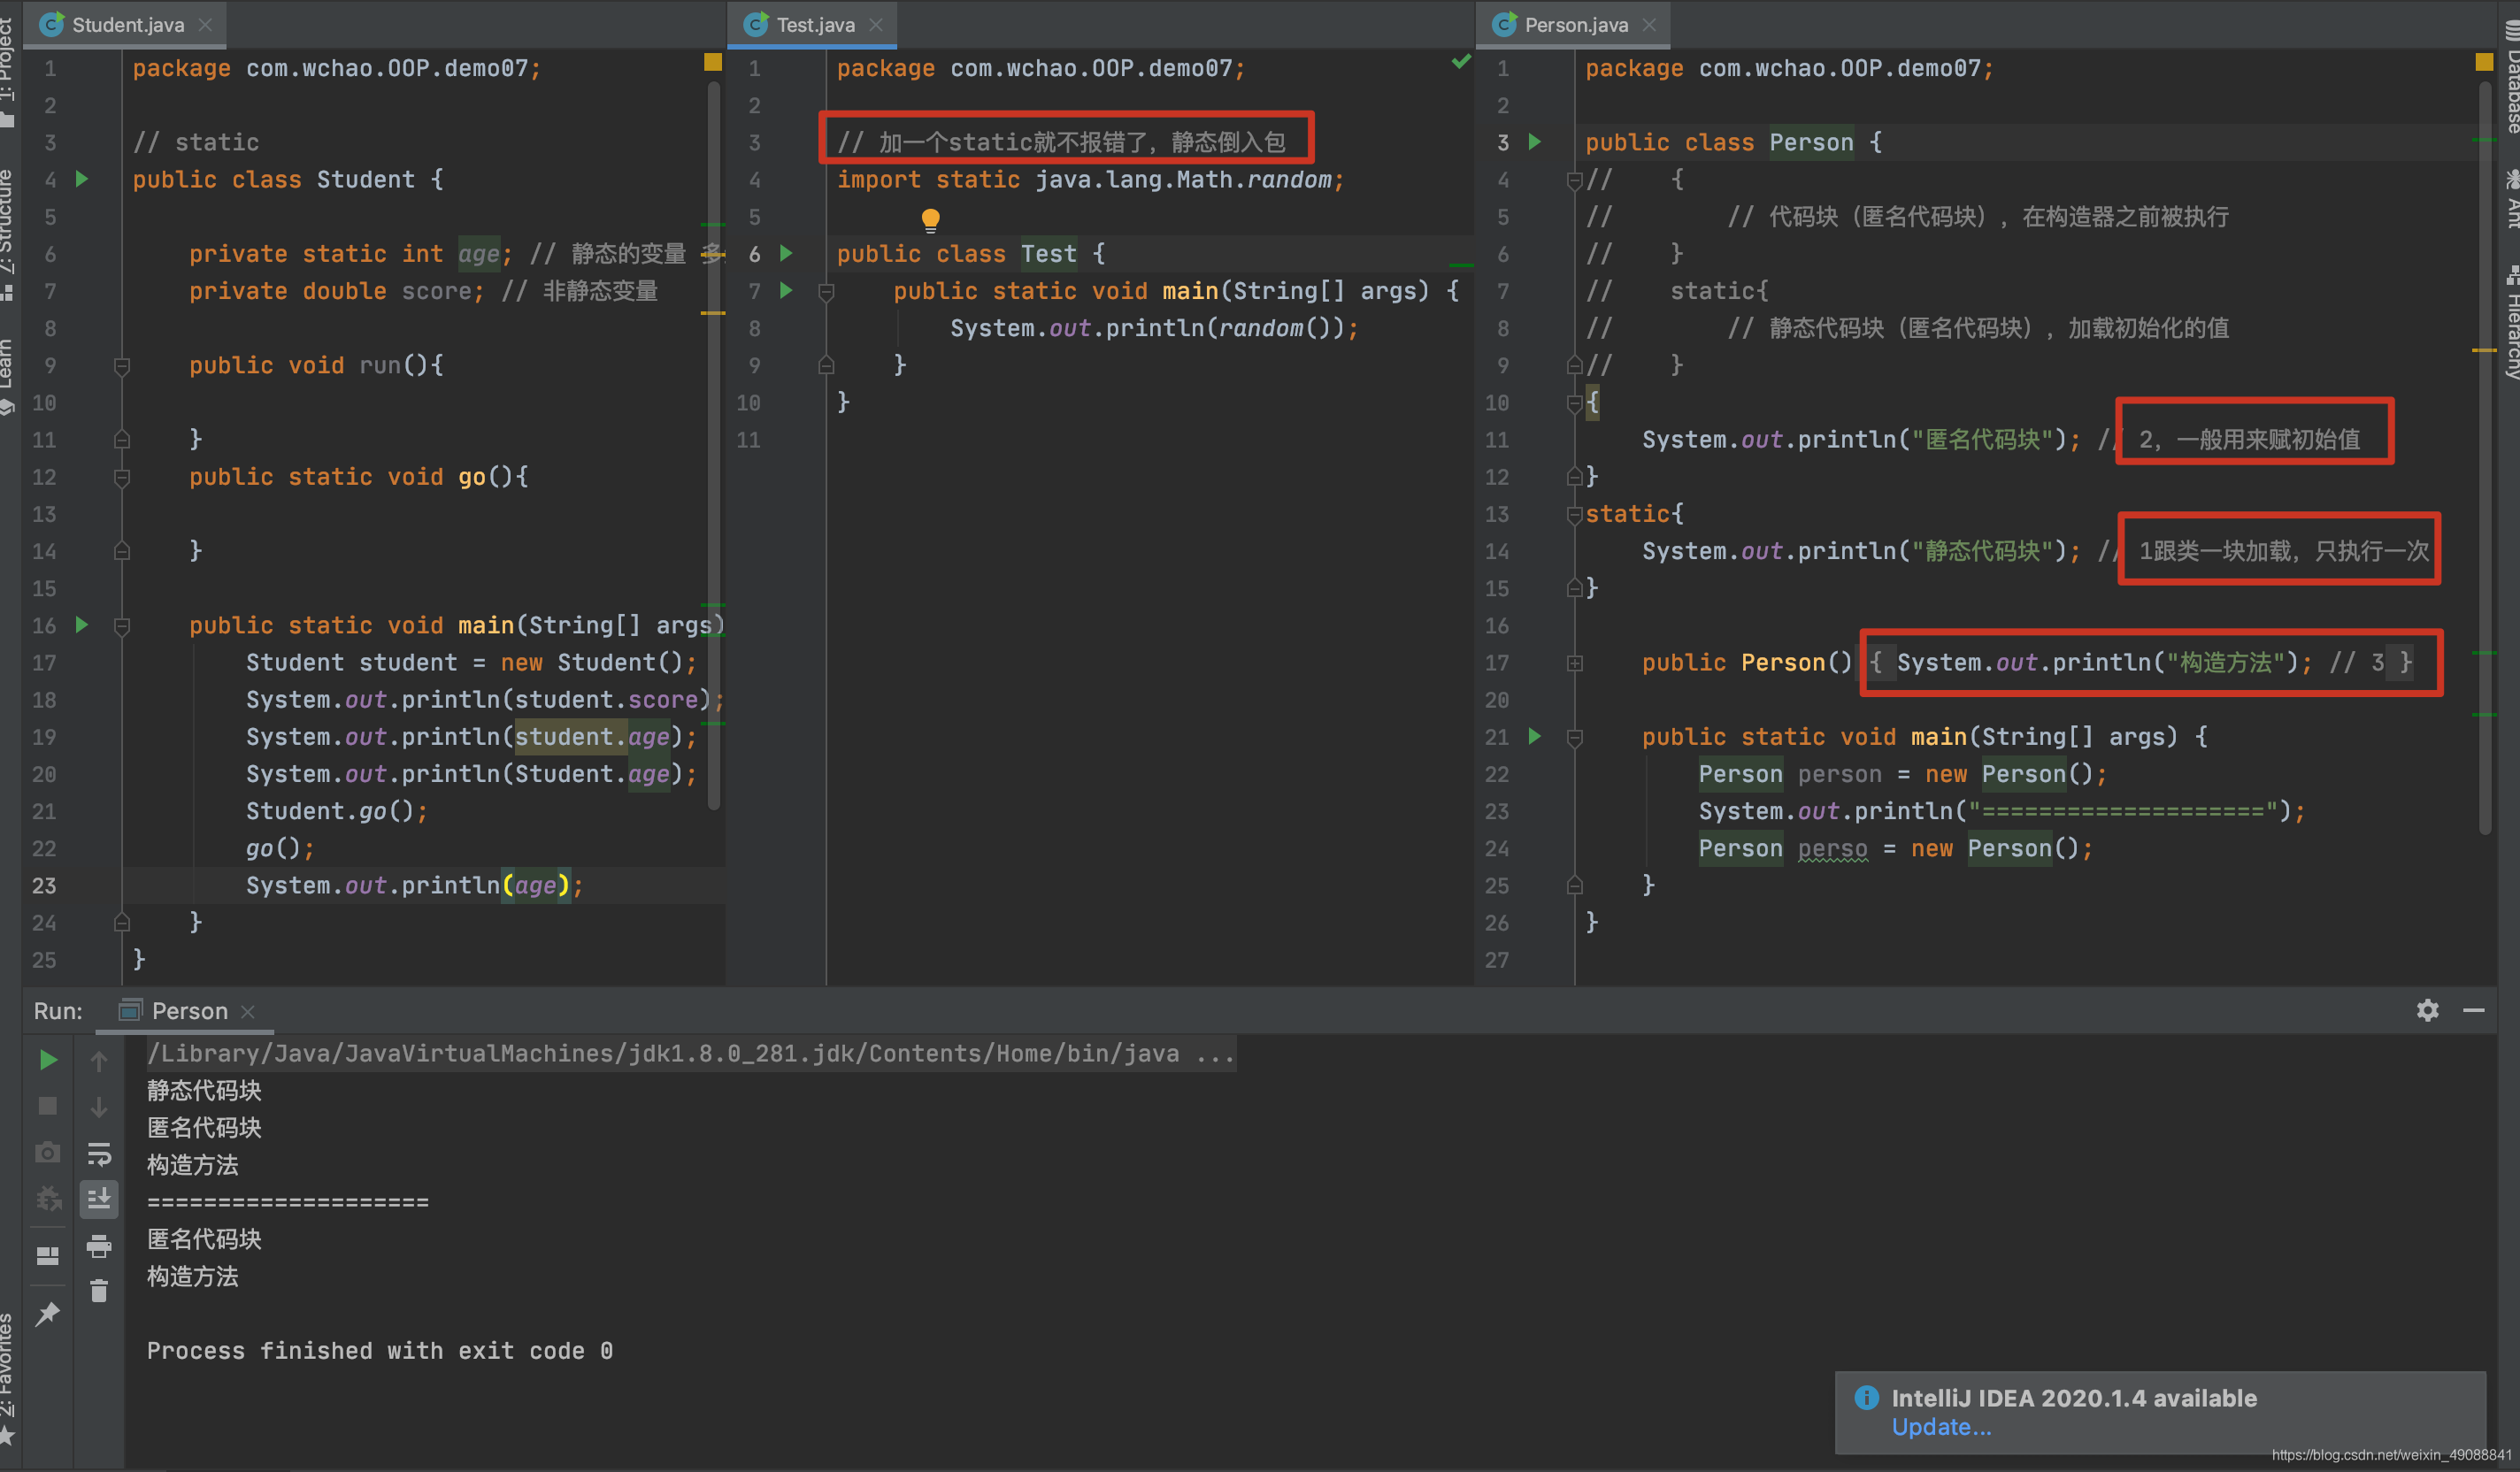Open the Hierarchy tool window

(2511, 322)
